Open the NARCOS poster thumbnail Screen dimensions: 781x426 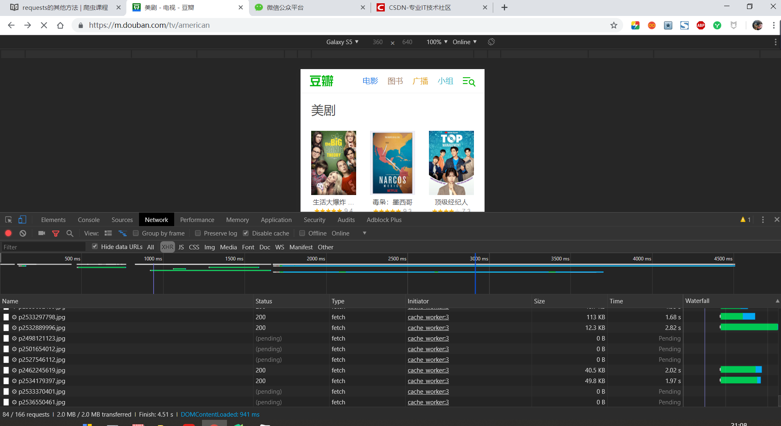[393, 163]
